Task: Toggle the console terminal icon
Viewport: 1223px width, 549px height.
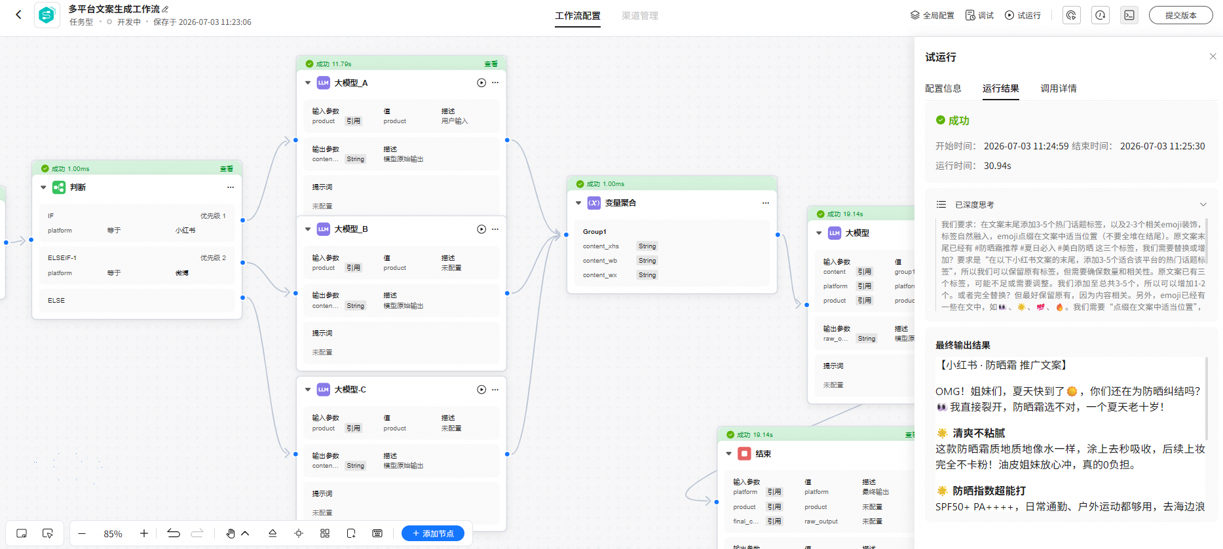Action: point(1129,15)
